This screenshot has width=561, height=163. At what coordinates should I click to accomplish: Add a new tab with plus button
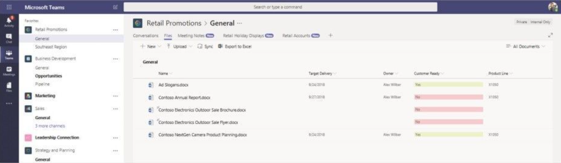(330, 36)
